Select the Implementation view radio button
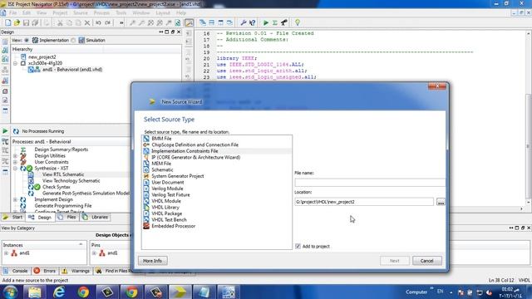Viewport: 532px width, 299px height. click(x=27, y=41)
